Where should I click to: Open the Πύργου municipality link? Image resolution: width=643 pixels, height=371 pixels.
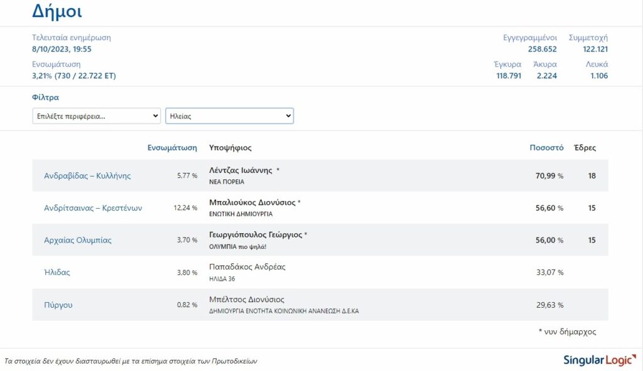click(58, 305)
